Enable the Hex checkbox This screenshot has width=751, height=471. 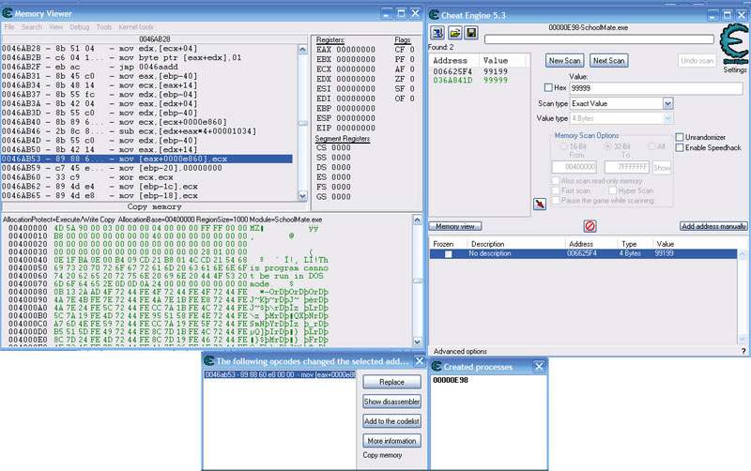pos(548,87)
